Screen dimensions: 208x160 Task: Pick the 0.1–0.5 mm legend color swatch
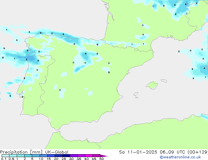(x=6, y=156)
